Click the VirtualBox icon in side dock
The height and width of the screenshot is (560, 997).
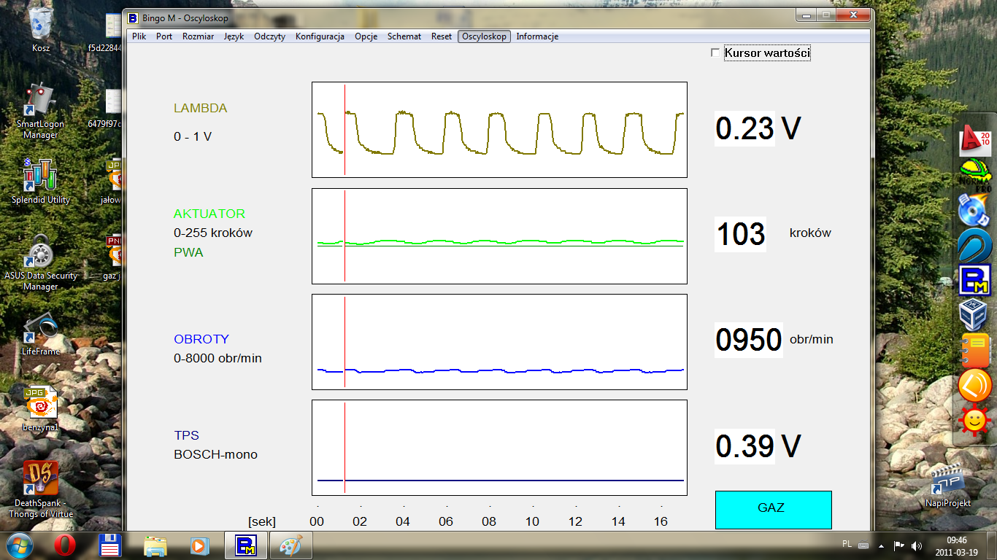tap(975, 314)
